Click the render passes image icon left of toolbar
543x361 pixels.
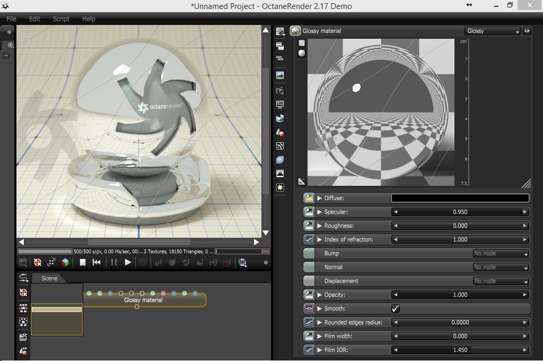[x=23, y=262]
